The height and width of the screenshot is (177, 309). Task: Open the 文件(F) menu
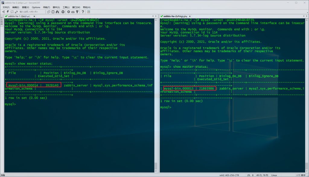point(6,7)
